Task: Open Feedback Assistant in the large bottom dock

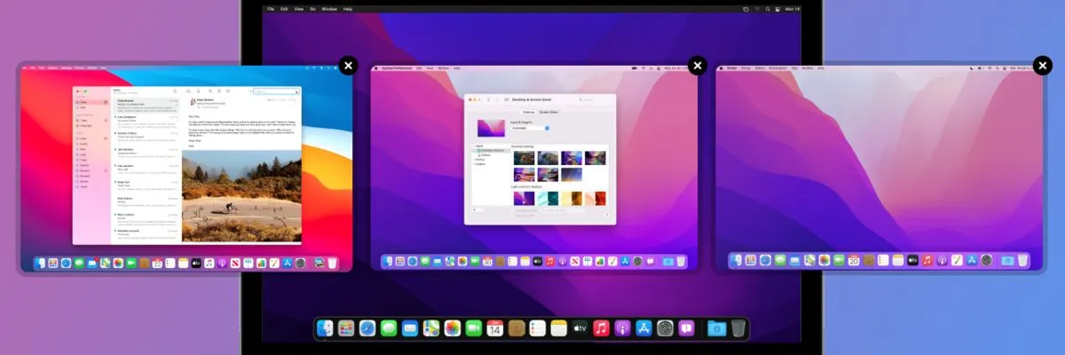Action: [687, 328]
